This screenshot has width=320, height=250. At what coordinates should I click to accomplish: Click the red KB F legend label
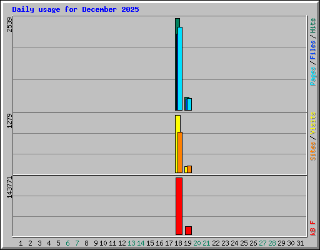coord(313,228)
